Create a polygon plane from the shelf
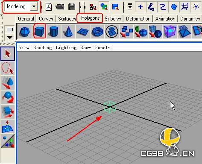Image resolution: width=202 pixels, height=164 pixels. 83,32
